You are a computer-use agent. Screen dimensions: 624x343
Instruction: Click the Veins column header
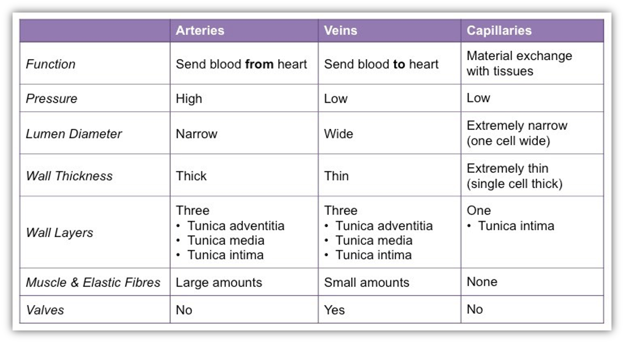coord(340,31)
